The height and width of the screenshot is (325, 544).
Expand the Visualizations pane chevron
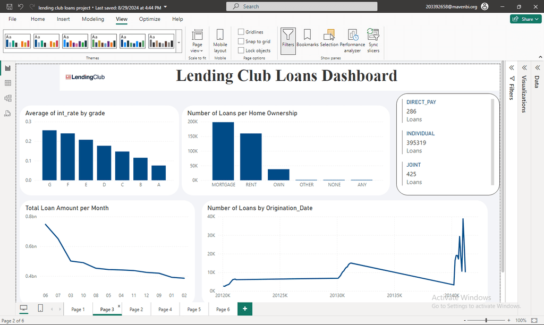click(x=524, y=67)
